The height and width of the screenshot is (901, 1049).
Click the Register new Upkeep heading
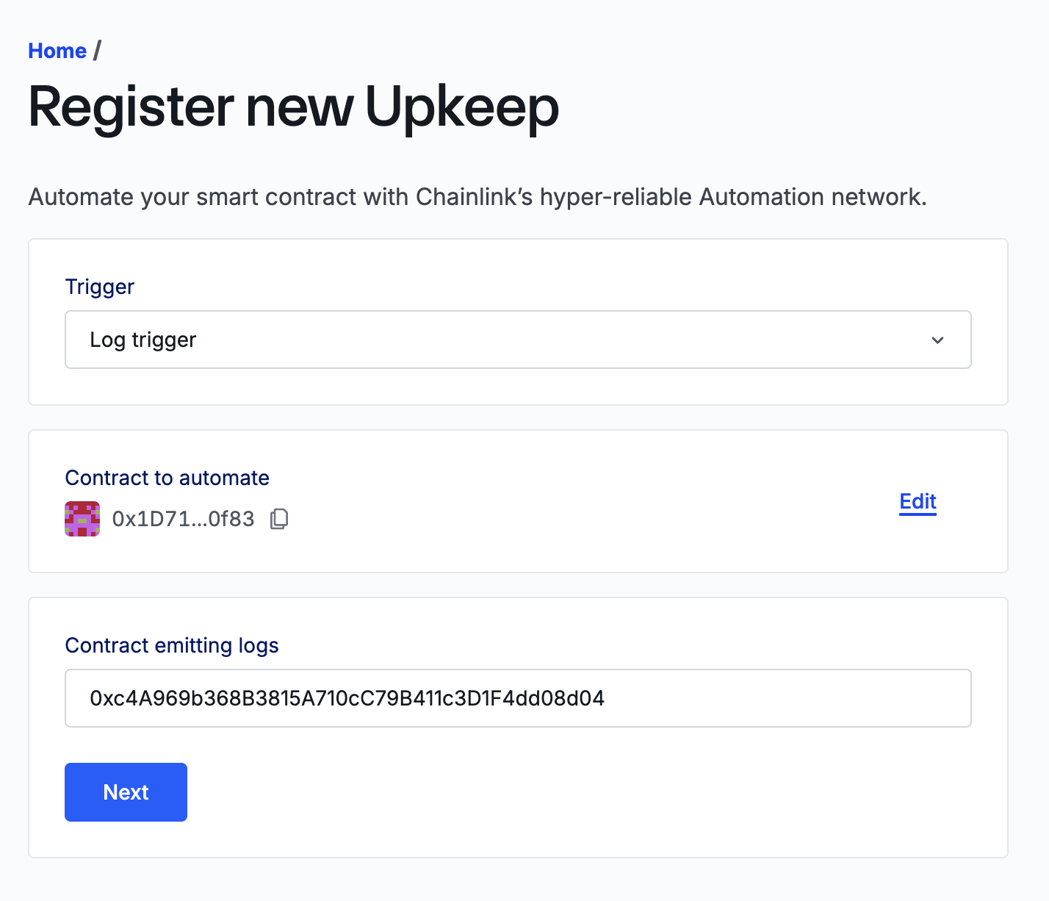293,107
